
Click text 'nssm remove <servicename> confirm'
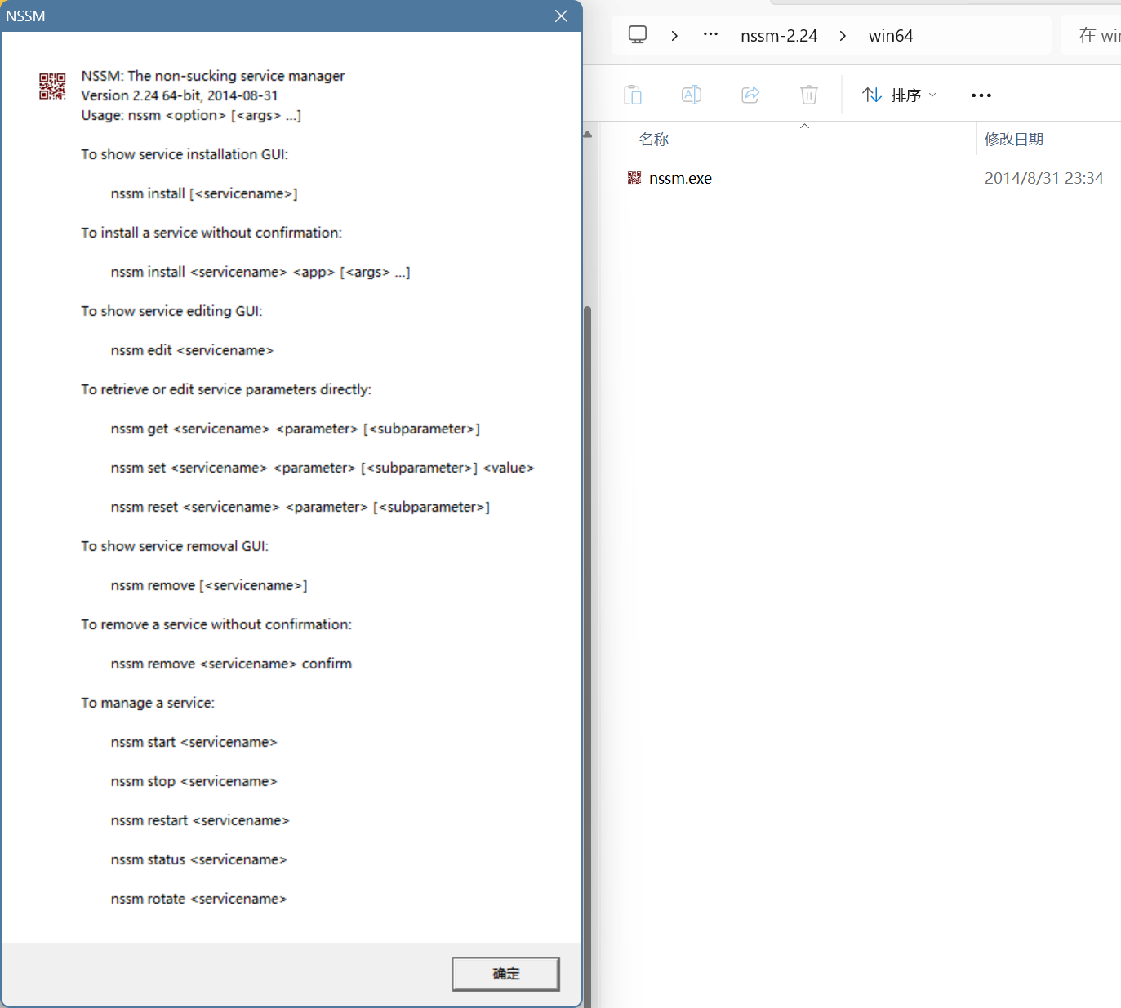tap(231, 664)
